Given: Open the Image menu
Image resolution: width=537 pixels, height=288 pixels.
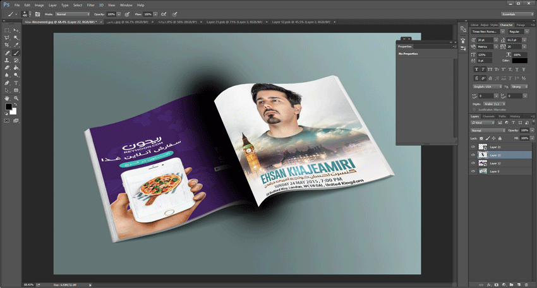Looking at the screenshot, I should pyautogui.click(x=39, y=5).
